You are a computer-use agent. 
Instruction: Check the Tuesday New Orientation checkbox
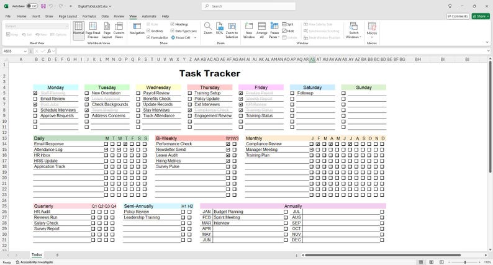click(86, 93)
